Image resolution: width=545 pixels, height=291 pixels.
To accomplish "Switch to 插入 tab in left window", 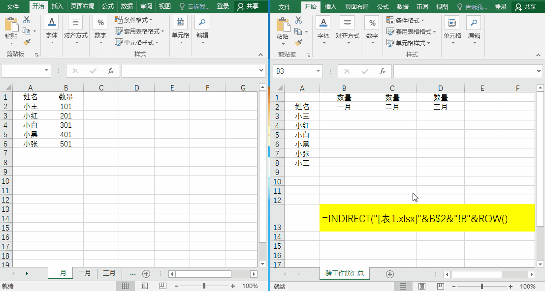I will tap(57, 6).
